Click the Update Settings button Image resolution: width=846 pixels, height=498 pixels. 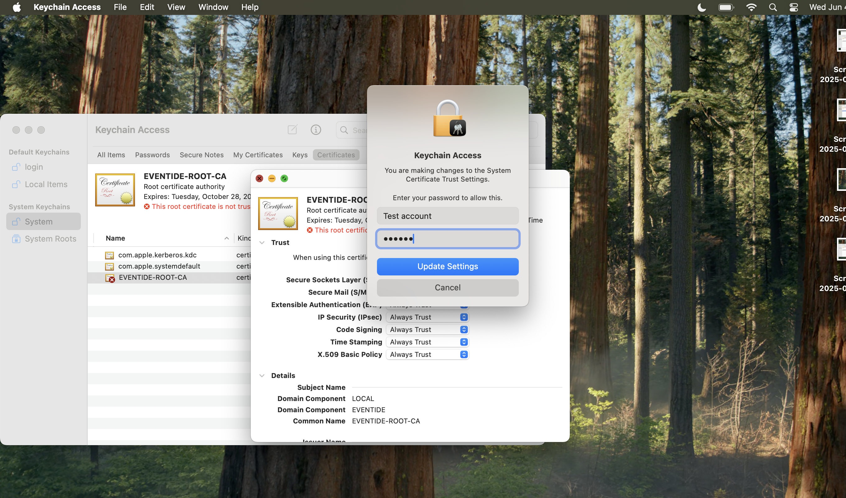[x=448, y=266]
